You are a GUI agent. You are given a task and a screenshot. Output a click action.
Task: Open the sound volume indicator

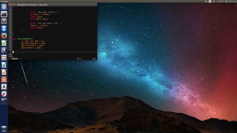click(214, 1)
